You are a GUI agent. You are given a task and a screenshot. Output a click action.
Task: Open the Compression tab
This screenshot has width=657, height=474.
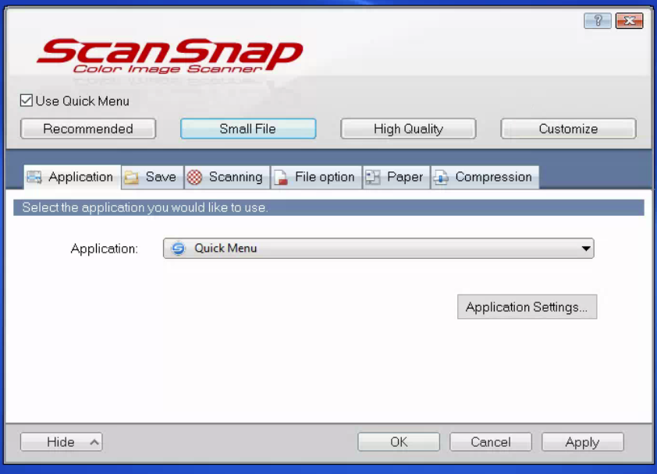tap(485, 177)
